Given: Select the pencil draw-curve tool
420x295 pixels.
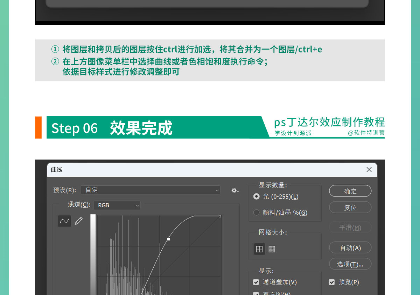Looking at the screenshot, I should click(79, 221).
